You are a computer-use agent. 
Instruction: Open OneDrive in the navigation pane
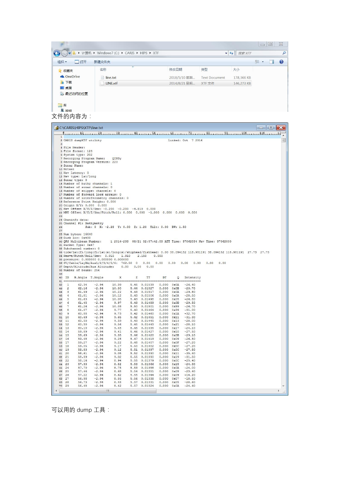pyautogui.click(x=70, y=77)
